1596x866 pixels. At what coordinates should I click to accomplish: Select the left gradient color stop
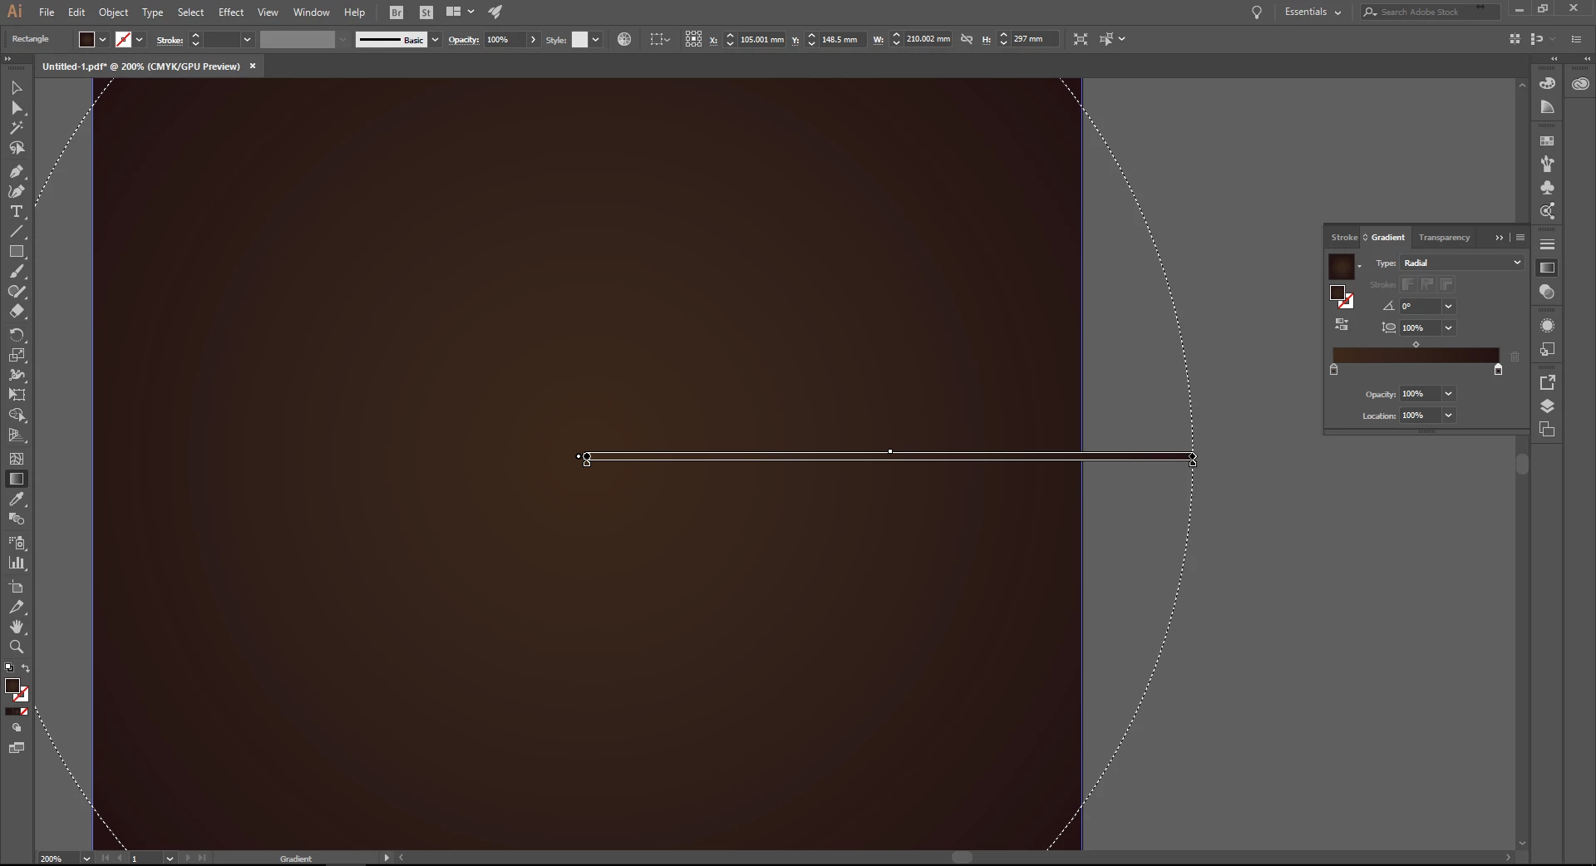point(1334,370)
